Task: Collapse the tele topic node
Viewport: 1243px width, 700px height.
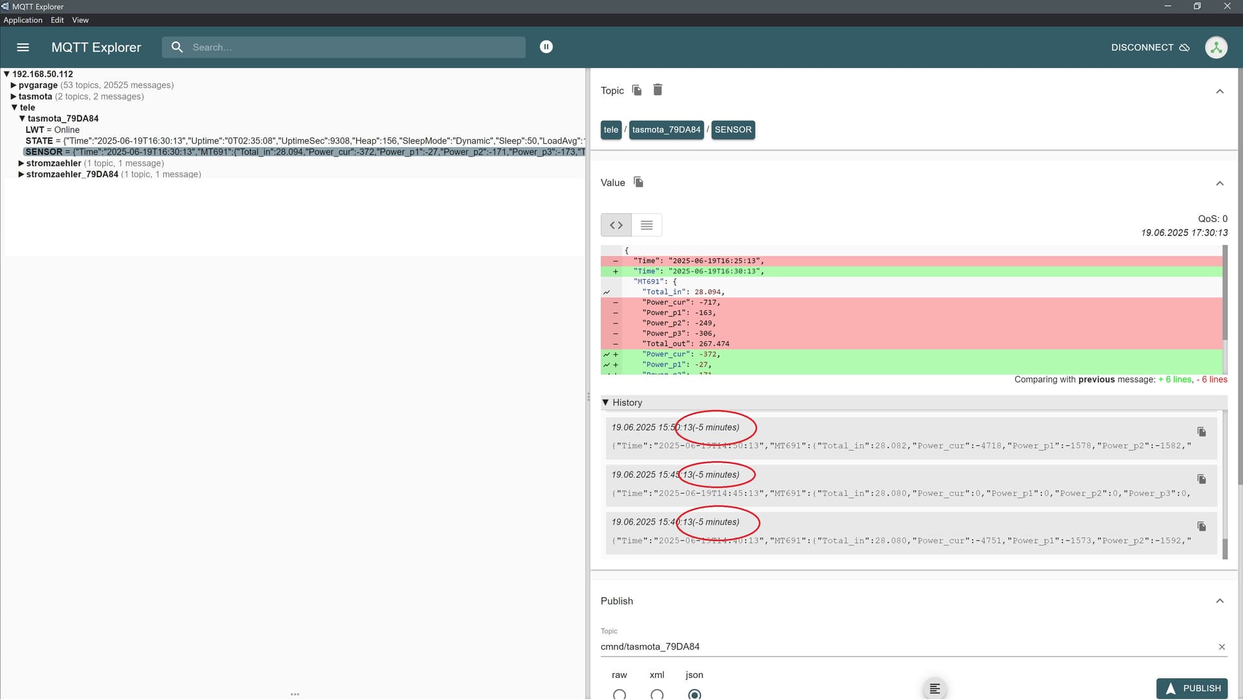Action: tap(14, 107)
